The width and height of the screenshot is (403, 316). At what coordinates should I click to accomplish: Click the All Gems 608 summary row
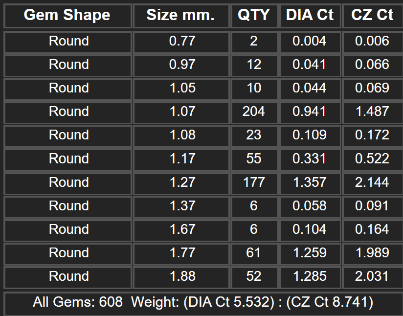coord(203,303)
